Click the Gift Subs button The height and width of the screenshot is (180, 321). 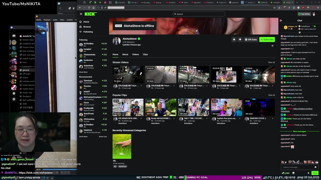coord(251,39)
